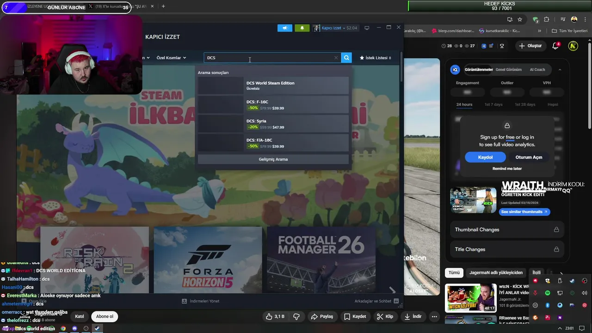Image resolution: width=592 pixels, height=333 pixels.
Task: Select the 1st 7 days range tab
Action: (493, 105)
